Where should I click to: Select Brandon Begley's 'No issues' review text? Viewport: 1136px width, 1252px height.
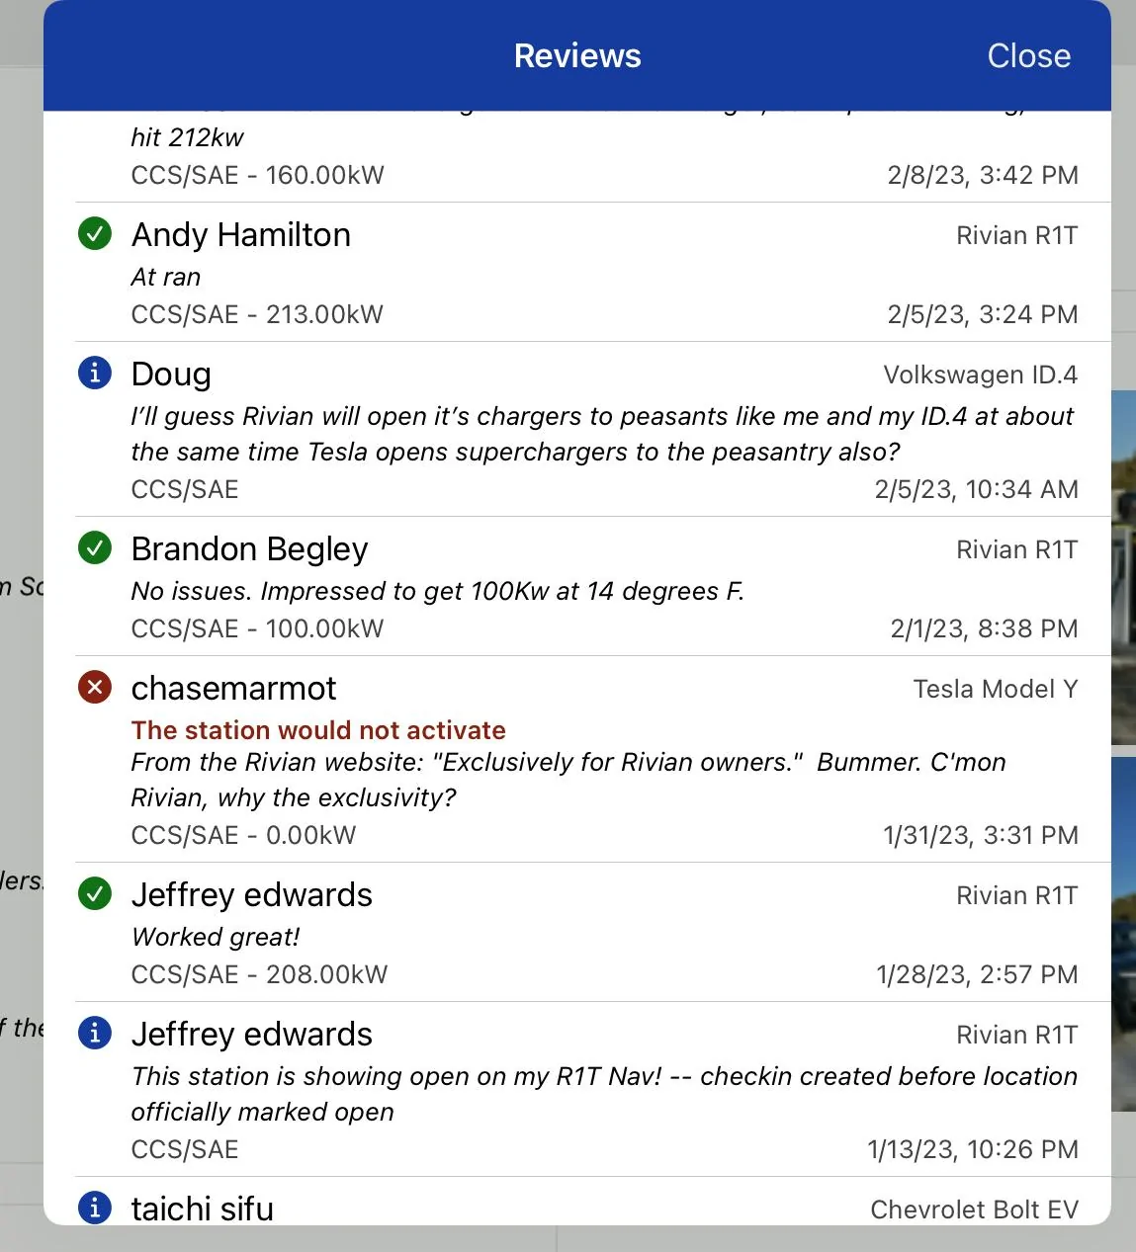437,591
